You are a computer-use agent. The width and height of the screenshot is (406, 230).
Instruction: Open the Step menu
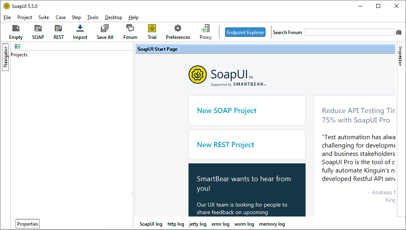[x=76, y=17]
